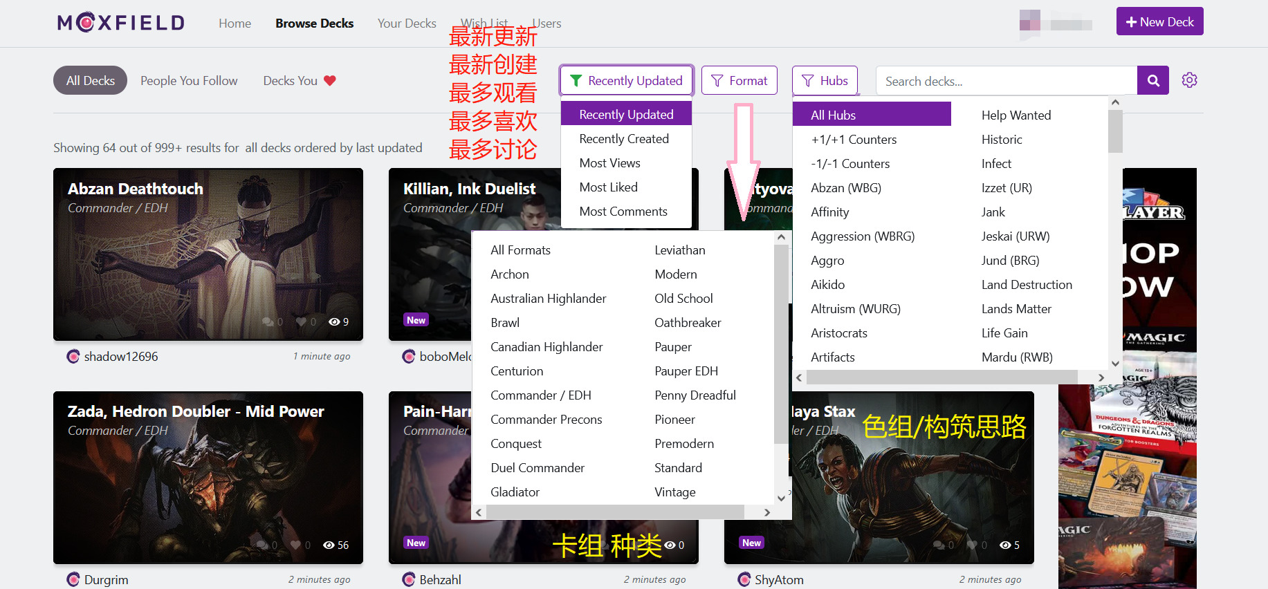Switch to People You Follow decks

tap(189, 81)
